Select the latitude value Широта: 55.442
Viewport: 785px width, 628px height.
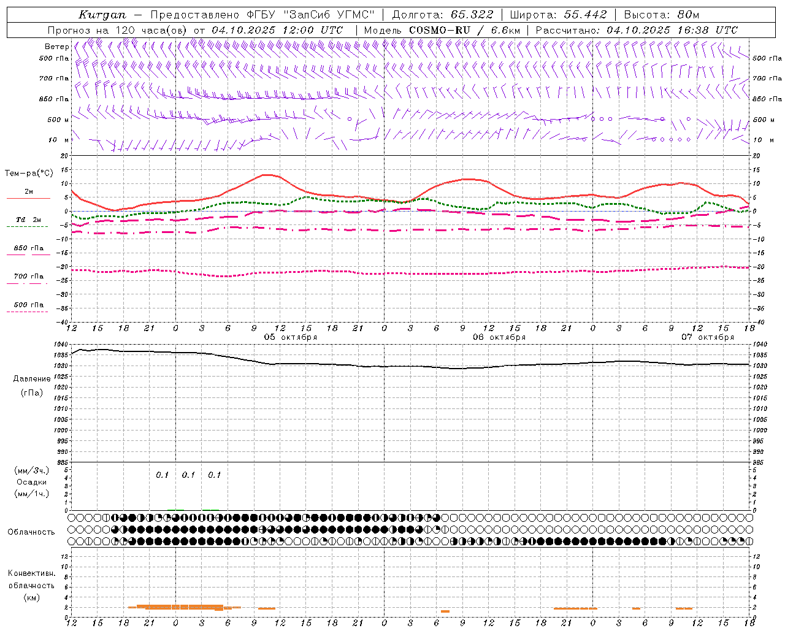[559, 15]
